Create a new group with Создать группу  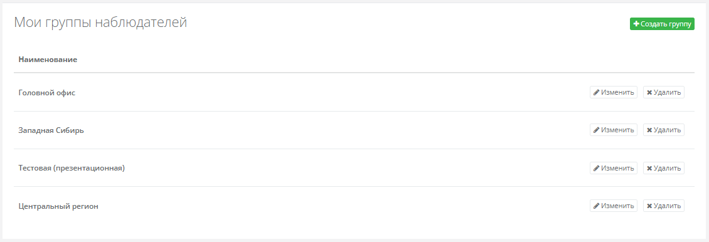(x=662, y=24)
